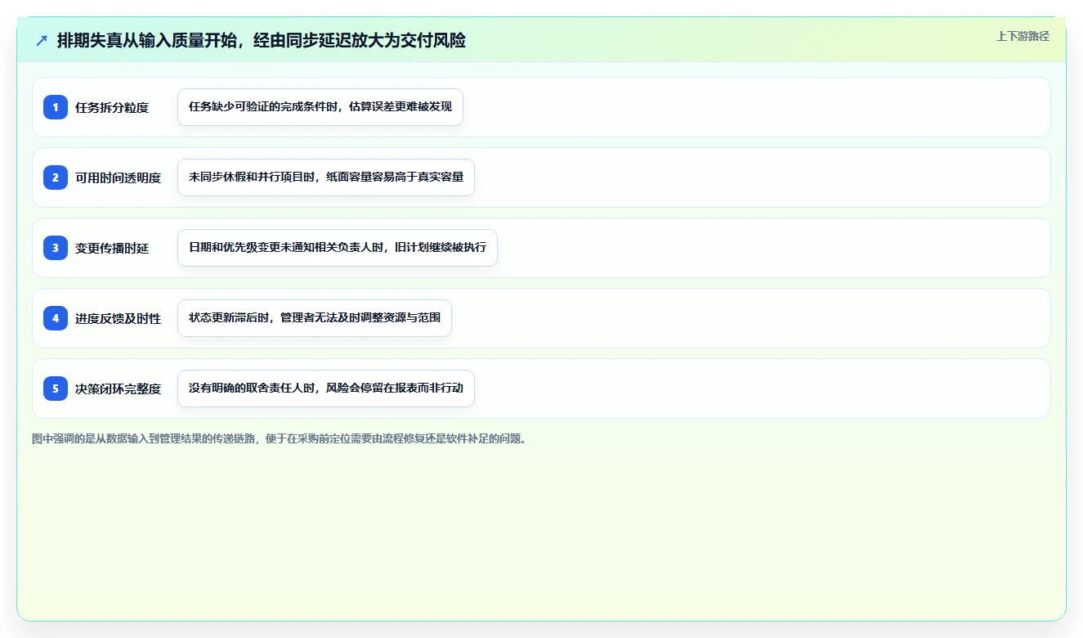
Task: Click the description 没有明确的取舍责任人时
Action: (x=326, y=389)
